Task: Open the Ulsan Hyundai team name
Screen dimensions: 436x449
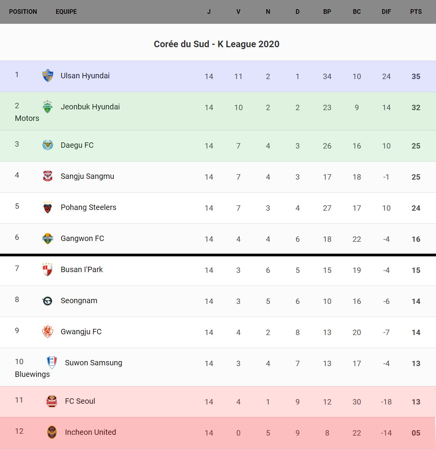Action: (85, 76)
